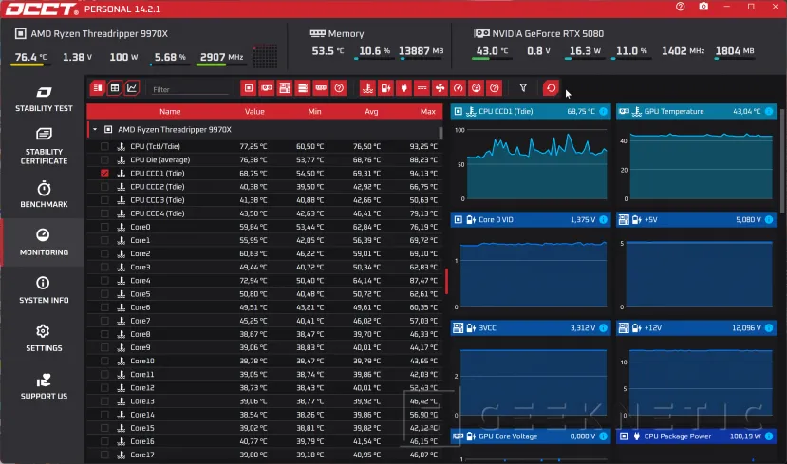Switch to the table-only layout view
The height and width of the screenshot is (464, 787).
coord(115,88)
